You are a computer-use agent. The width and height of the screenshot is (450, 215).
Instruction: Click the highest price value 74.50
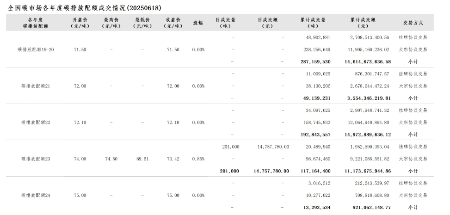point(111,159)
